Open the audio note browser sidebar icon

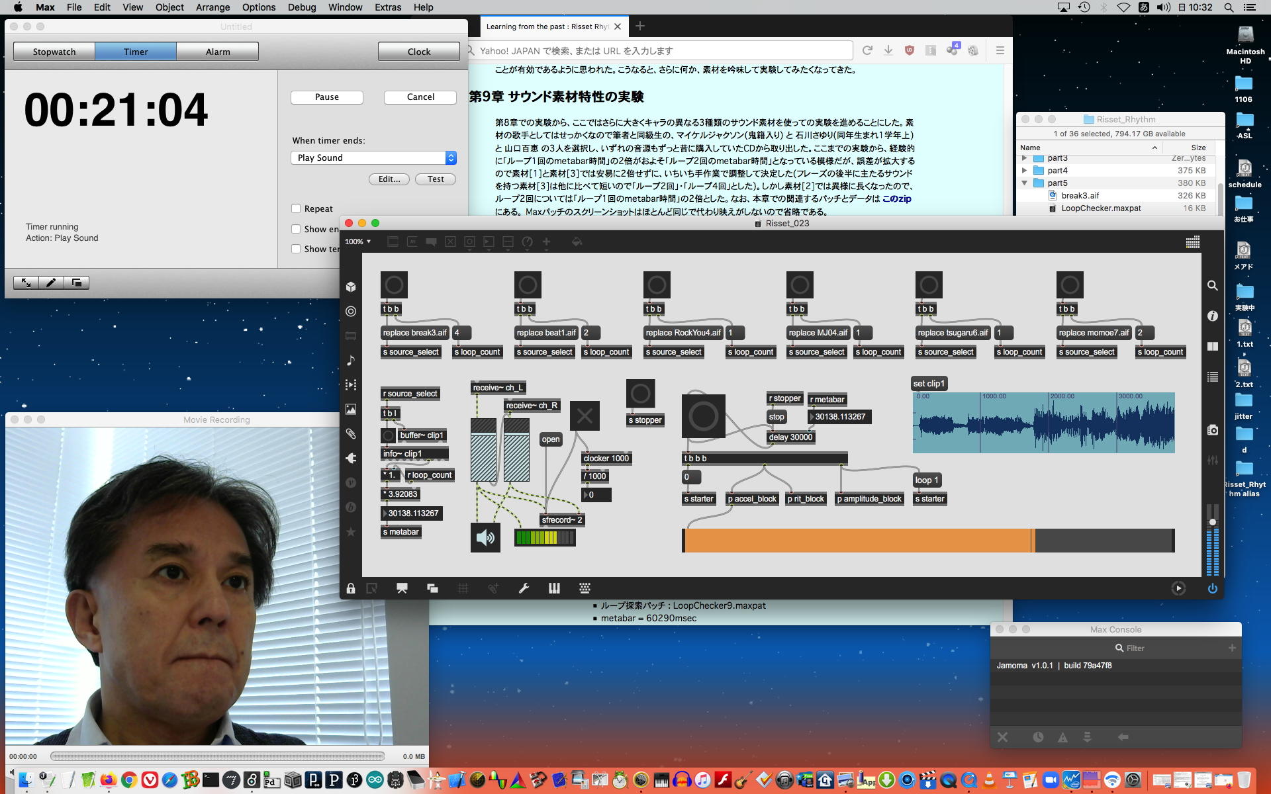point(351,360)
